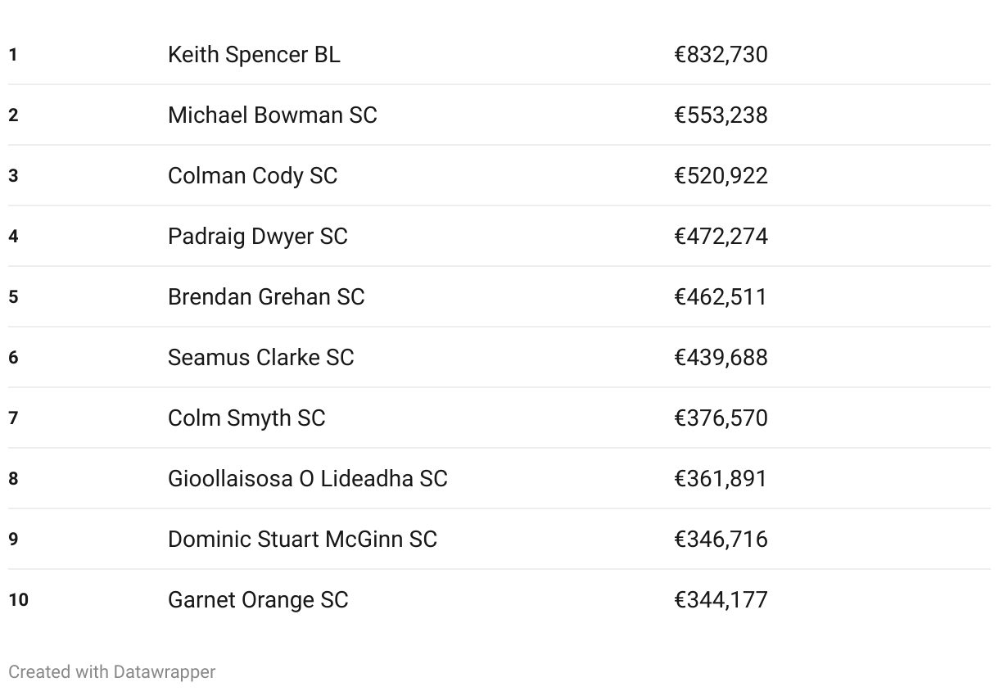Click Brendan Grehan SC name
The height and width of the screenshot is (691, 999).
point(266,297)
